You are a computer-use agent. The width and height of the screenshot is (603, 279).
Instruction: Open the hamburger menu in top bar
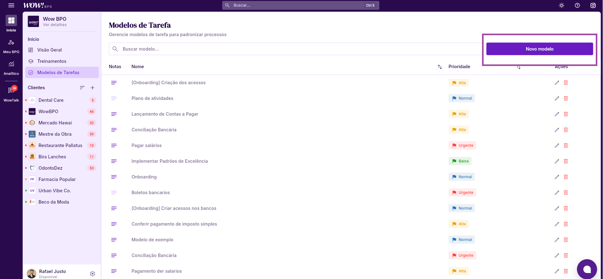click(x=11, y=5)
